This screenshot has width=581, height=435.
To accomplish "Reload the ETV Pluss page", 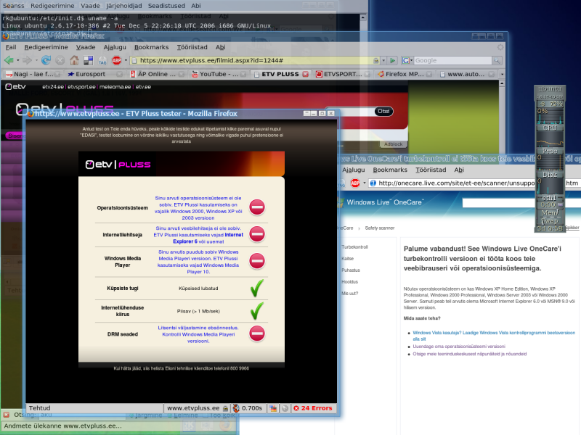I will pyautogui.click(x=46, y=60).
